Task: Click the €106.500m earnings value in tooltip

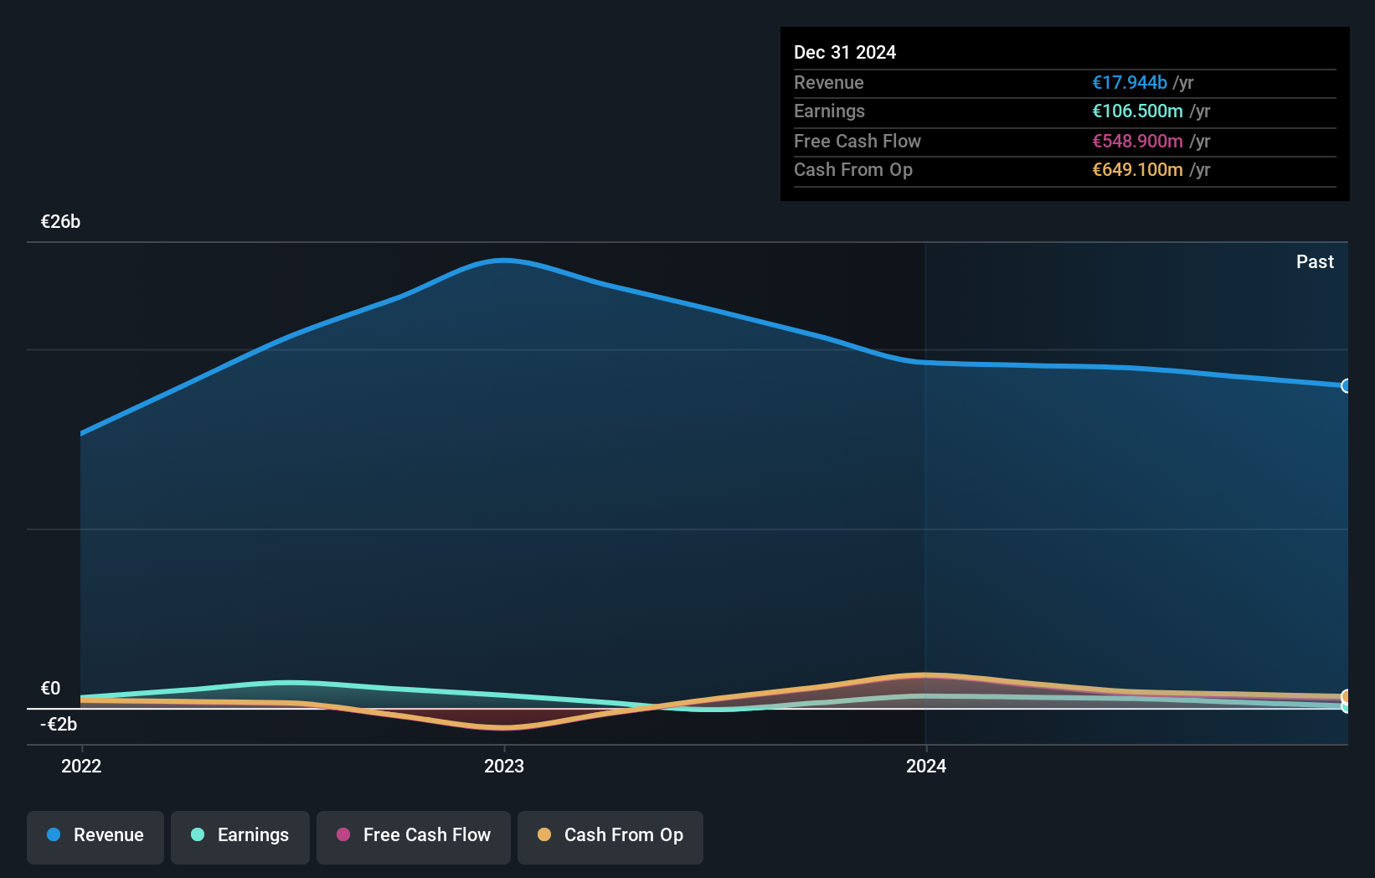Action: pos(1137,111)
